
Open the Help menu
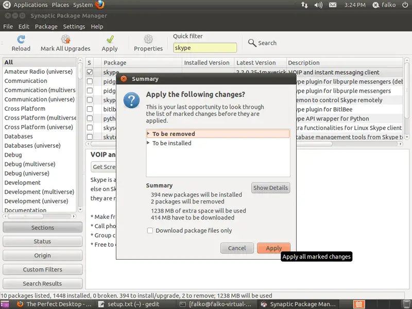tap(97, 27)
